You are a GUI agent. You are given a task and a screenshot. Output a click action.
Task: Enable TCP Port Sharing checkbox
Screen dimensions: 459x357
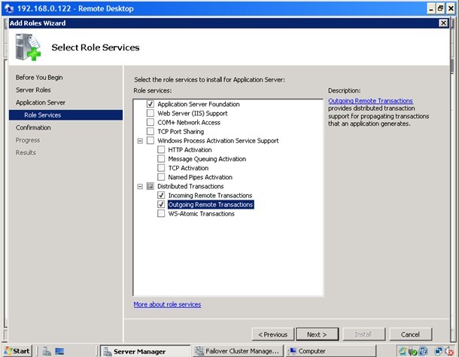tap(150, 131)
